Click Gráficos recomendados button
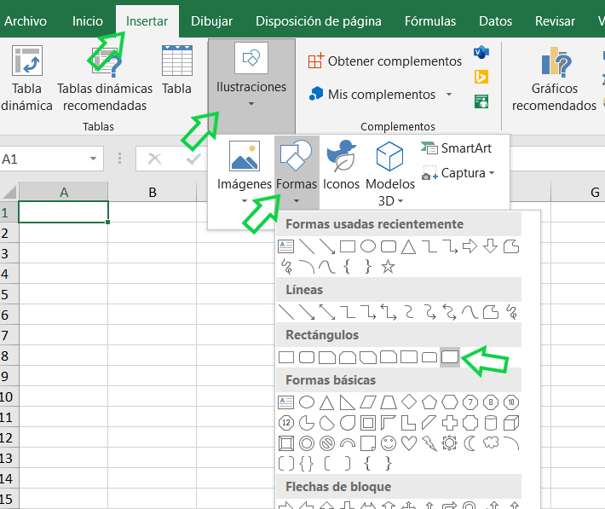The width and height of the screenshot is (605, 509). point(554,78)
